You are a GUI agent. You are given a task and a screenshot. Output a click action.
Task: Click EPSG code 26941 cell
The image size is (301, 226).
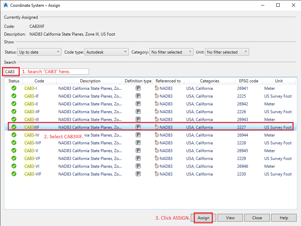click(x=242, y=88)
